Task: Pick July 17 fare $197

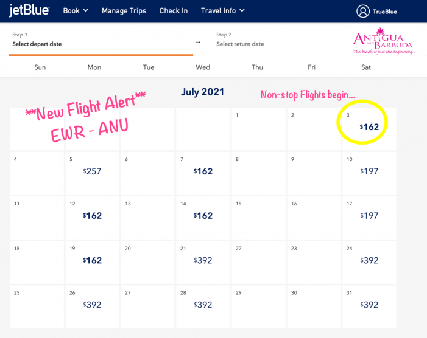Action: pyautogui.click(x=369, y=216)
